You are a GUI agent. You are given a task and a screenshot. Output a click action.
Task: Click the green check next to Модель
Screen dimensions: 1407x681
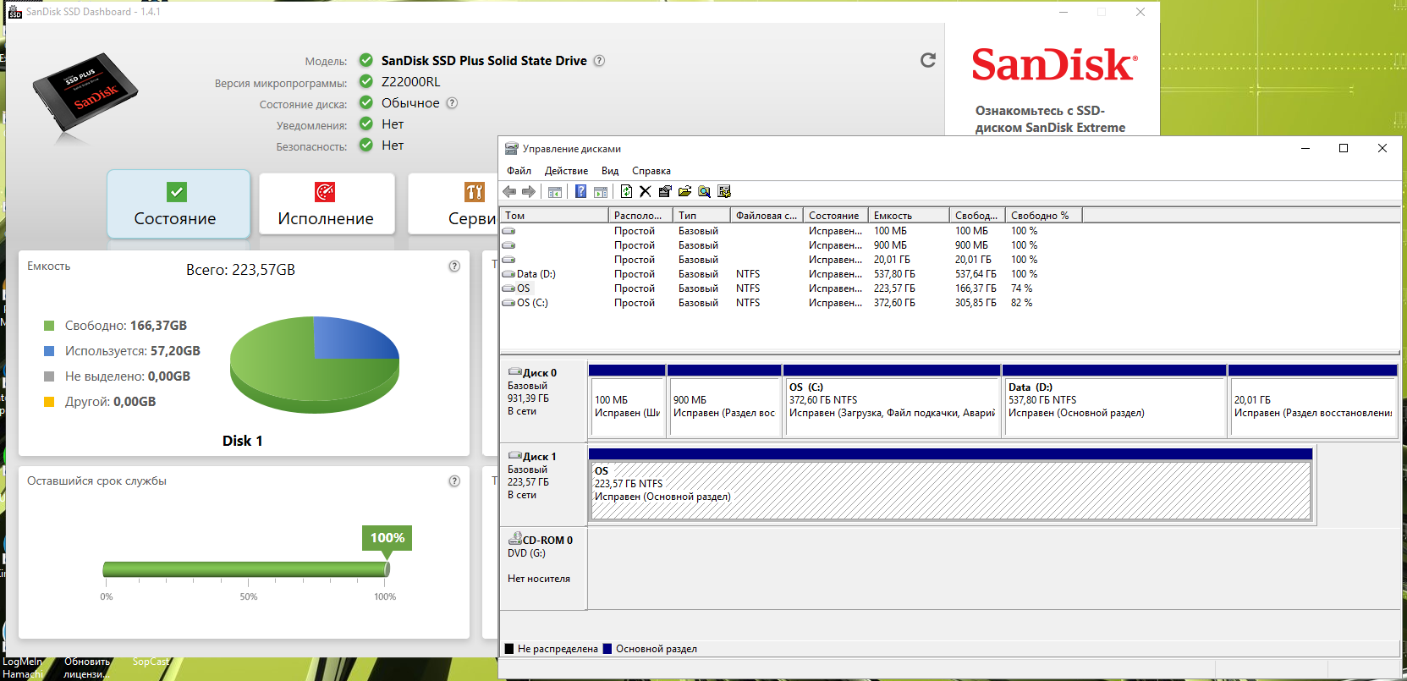pos(366,60)
